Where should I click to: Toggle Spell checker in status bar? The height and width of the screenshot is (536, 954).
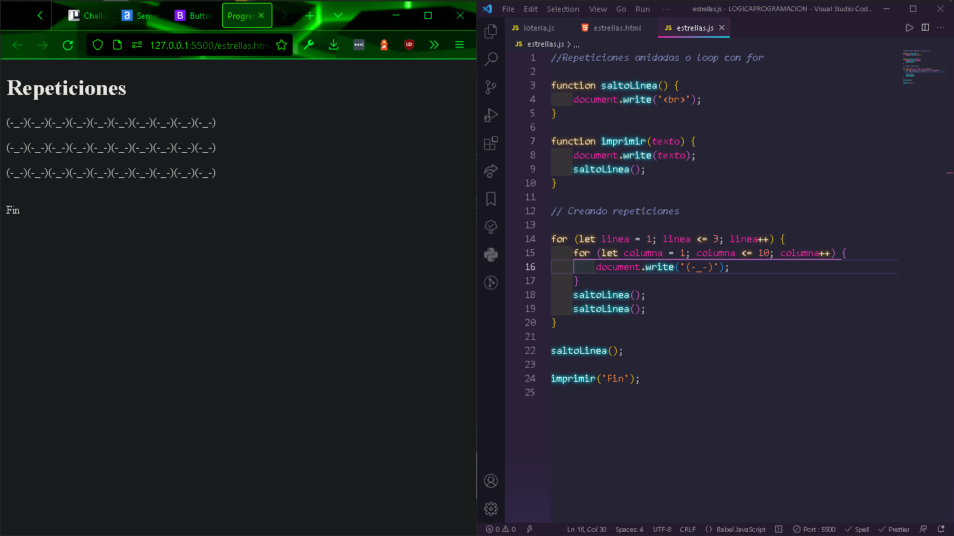click(858, 529)
